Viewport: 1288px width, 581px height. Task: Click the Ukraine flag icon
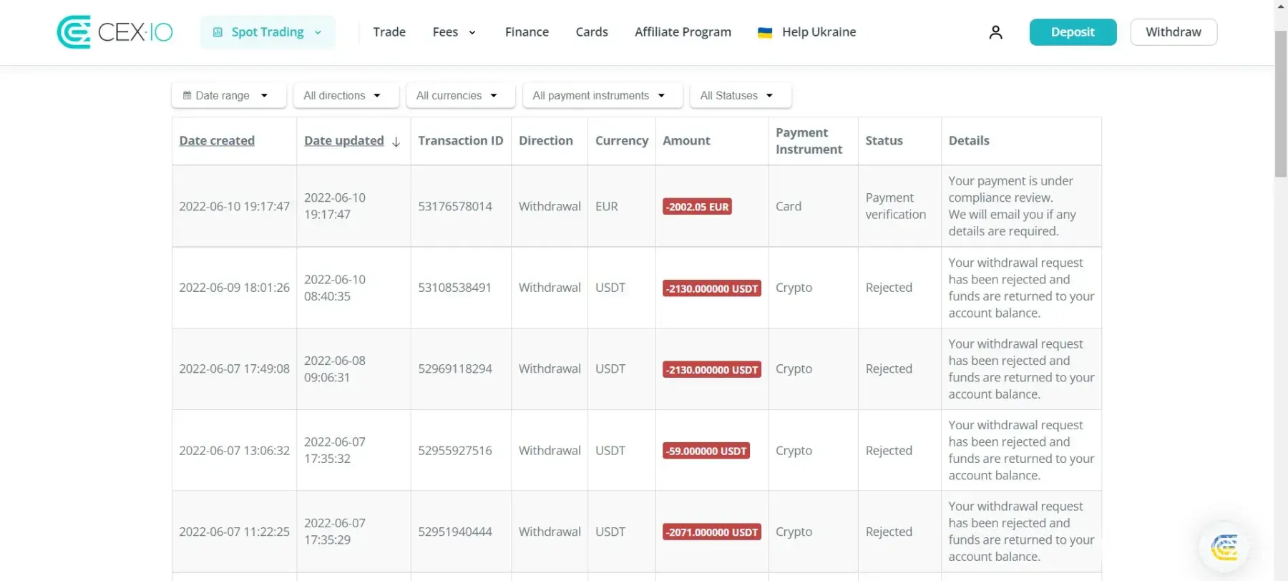(764, 32)
